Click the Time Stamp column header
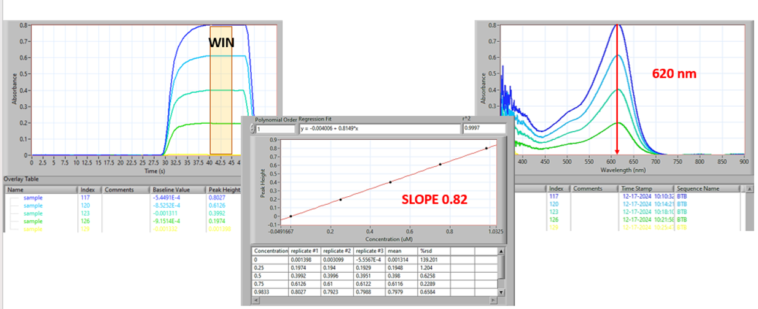Screen dimensions: 758x309 (638, 189)
